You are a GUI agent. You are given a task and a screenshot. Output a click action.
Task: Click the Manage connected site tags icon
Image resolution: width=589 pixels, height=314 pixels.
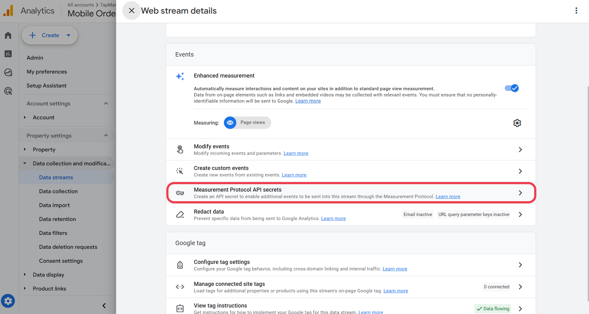pyautogui.click(x=180, y=287)
